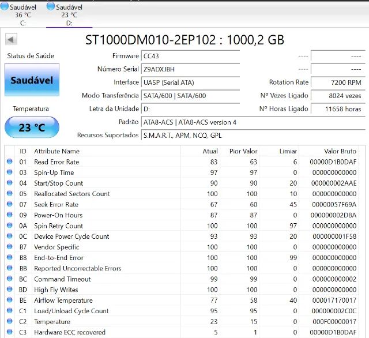This screenshot has height=338, width=369.
Task: Click status icon for Airflow Temperature
Action: pyautogui.click(x=10, y=299)
